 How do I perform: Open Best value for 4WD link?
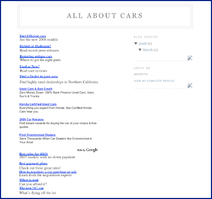(33, 154)
